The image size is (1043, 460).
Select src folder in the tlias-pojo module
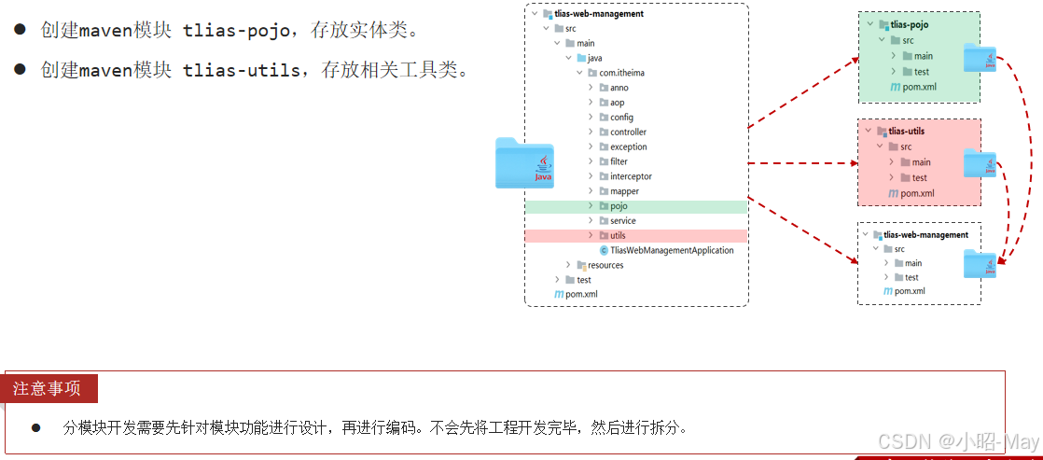[908, 41]
